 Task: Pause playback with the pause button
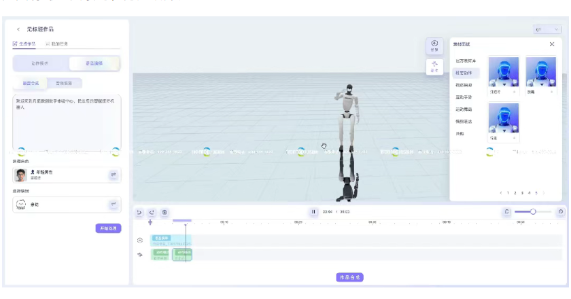click(313, 212)
